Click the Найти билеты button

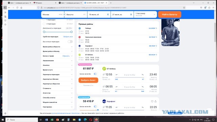click(170, 14)
